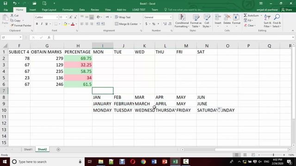Viewport: 296px width, 166px height.
Task: Switch to Page Break Preview in status bar
Action: point(253,155)
